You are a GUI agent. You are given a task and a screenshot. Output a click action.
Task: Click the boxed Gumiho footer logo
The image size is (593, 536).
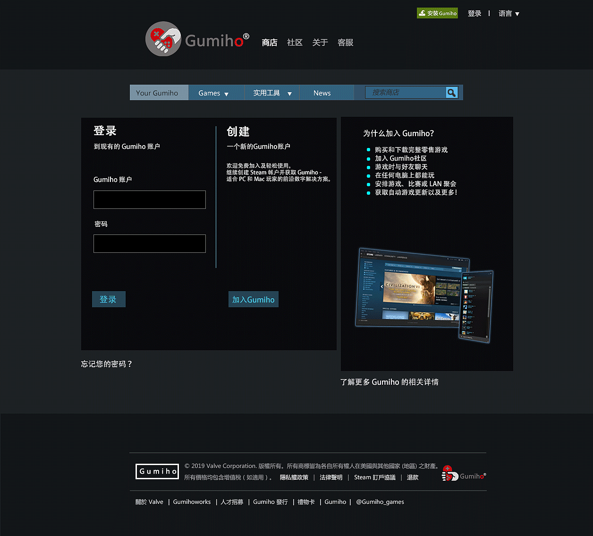click(157, 471)
